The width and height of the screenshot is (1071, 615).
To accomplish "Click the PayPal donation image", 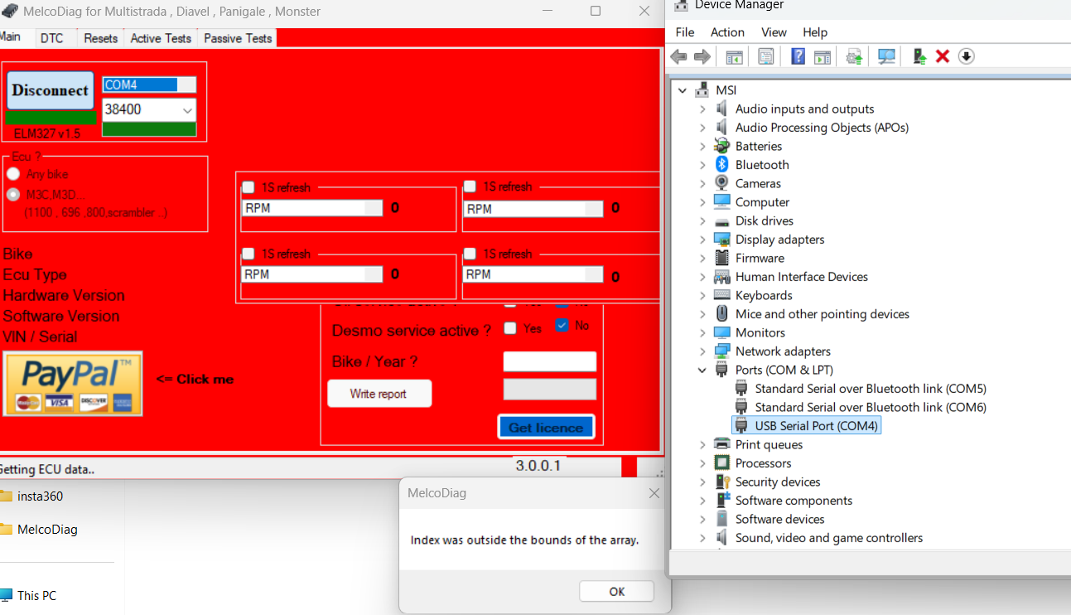I will click(x=73, y=384).
